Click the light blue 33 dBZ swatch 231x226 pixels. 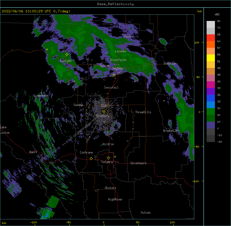211,105
